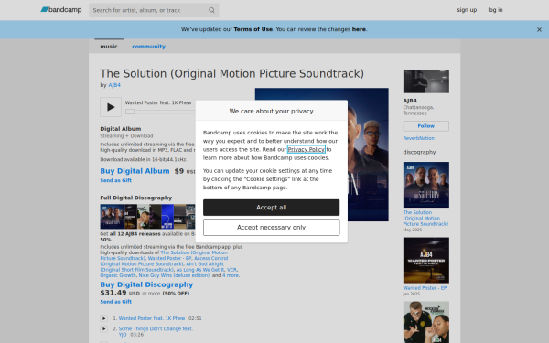Open the Wanted Poster feat. 1K Phew track link
549x343 pixels.
[152, 318]
